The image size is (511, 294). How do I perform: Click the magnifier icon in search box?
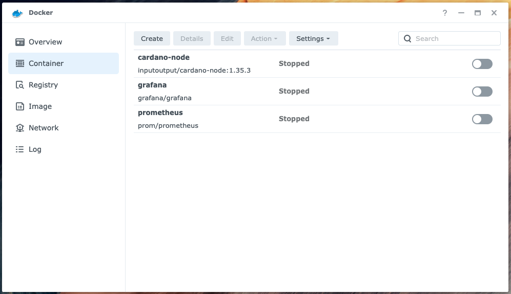click(x=407, y=39)
